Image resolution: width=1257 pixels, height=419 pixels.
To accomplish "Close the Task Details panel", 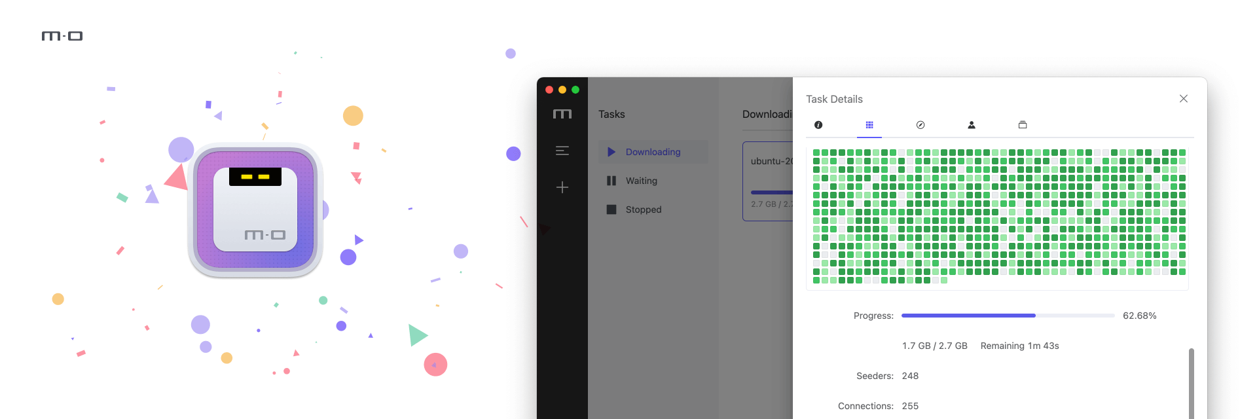I will tap(1184, 99).
